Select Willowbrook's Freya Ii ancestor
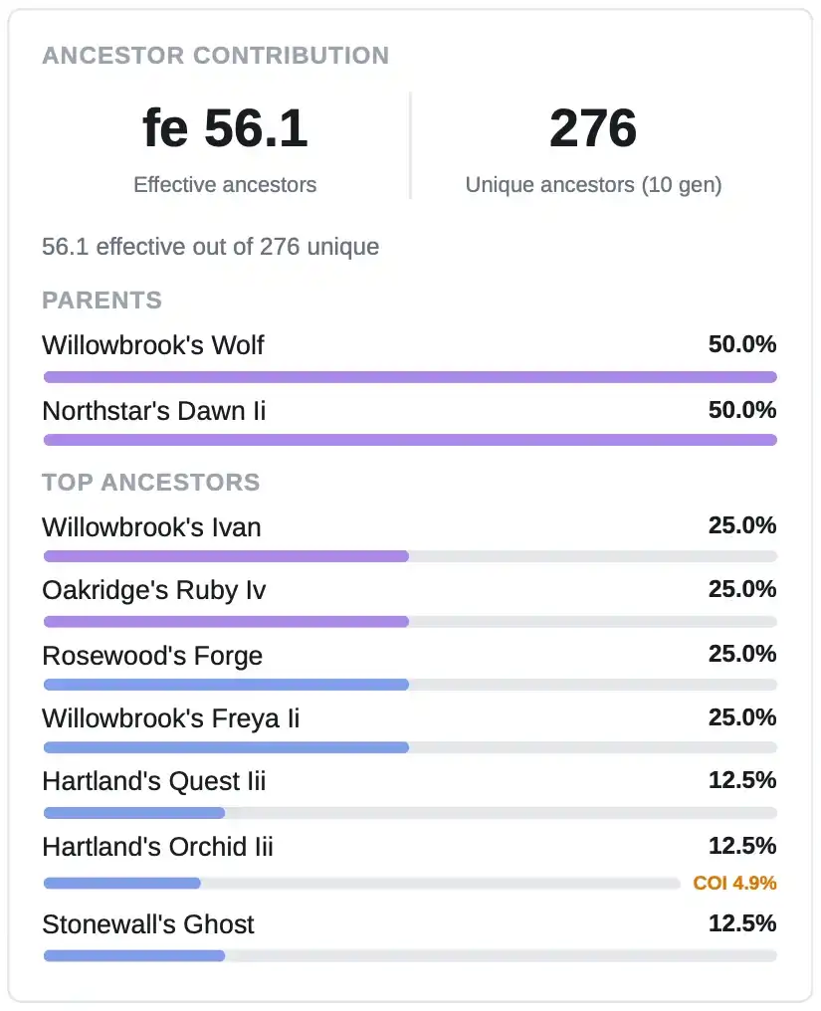 point(171,718)
